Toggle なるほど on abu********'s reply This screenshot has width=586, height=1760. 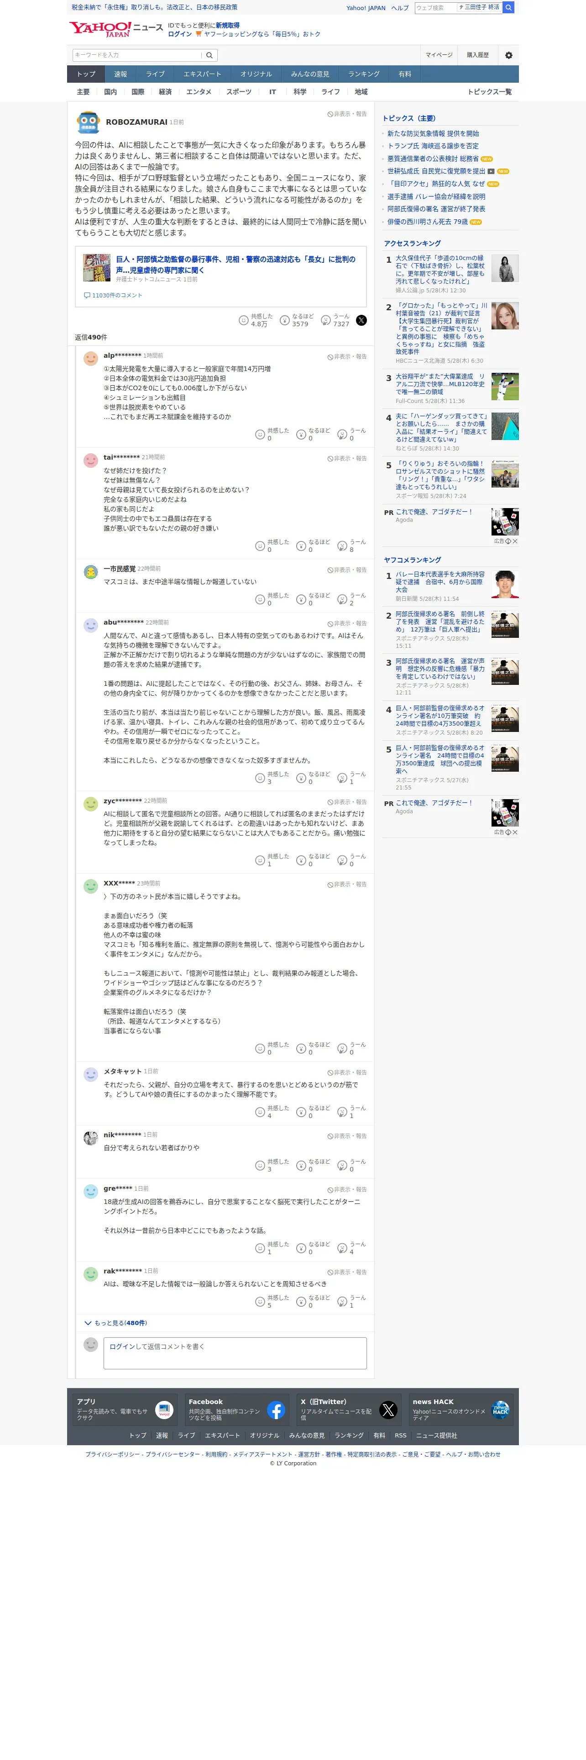[x=313, y=778]
